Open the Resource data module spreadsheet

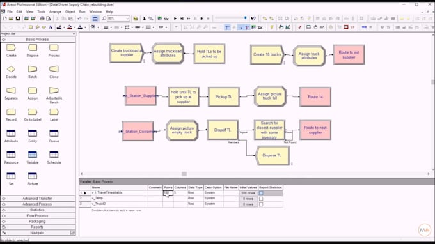click(11, 155)
